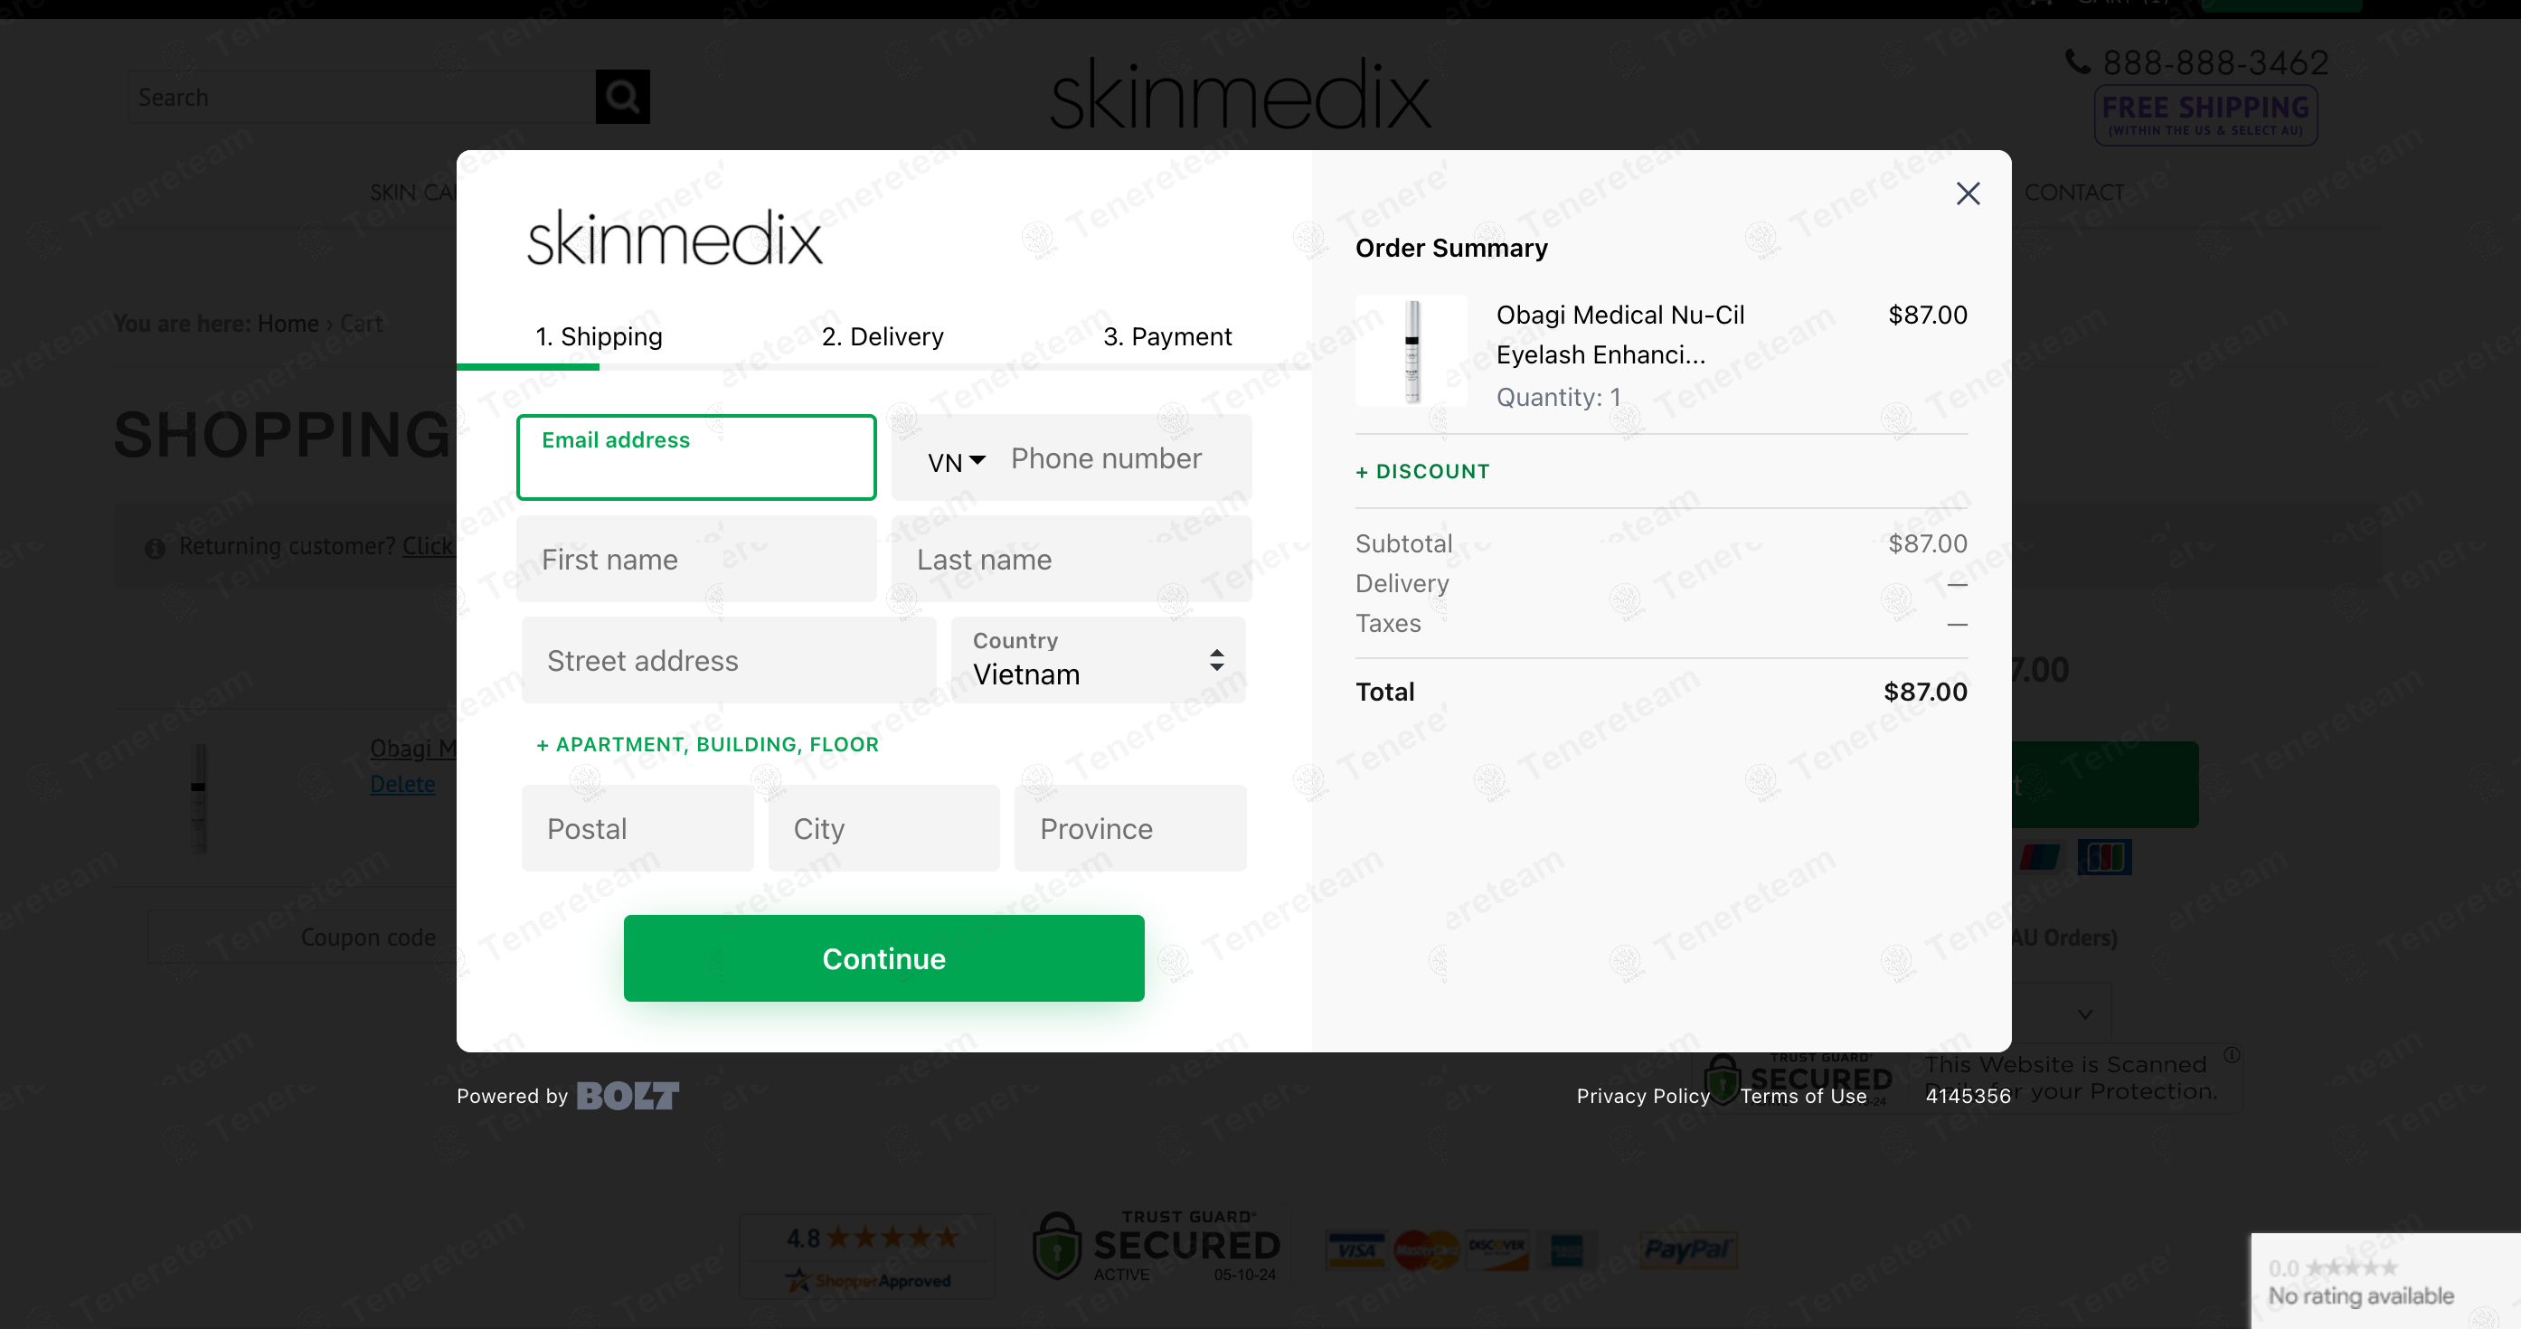Open the Privacy Policy link

(1642, 1096)
